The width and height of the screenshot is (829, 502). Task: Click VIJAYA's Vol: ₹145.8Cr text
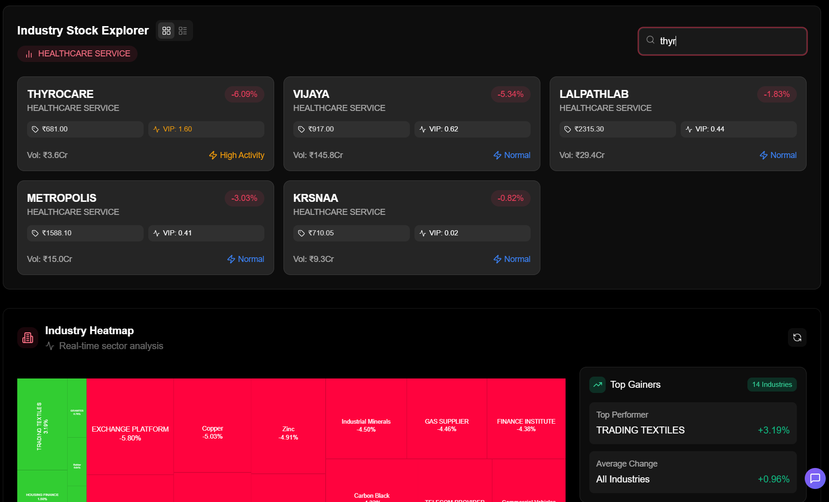coord(318,155)
